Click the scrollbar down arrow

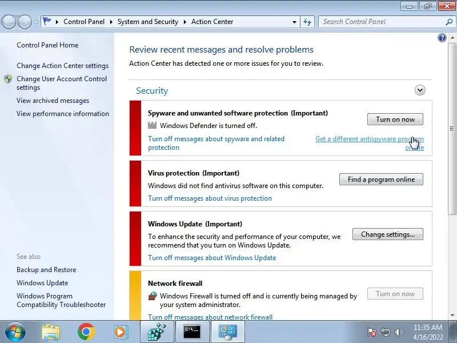click(452, 316)
